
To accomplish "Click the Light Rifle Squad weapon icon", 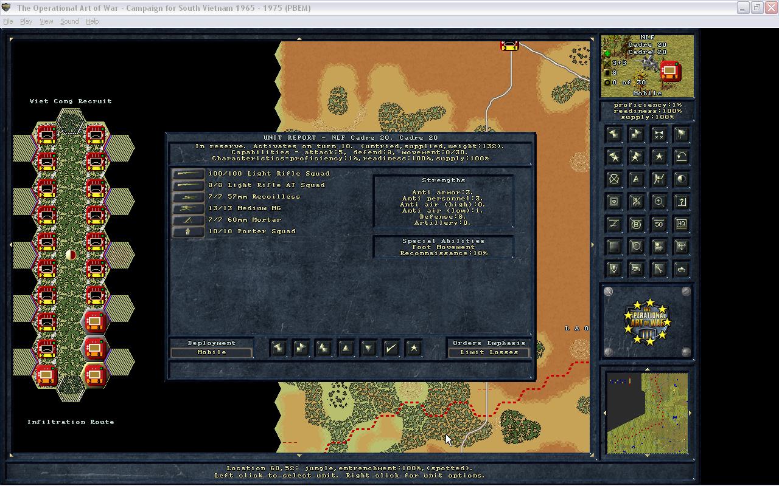I will [x=188, y=174].
